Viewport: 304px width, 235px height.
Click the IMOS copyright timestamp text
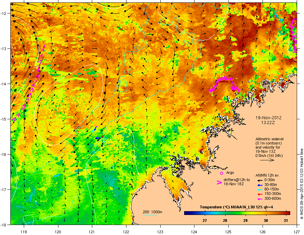[302, 184]
